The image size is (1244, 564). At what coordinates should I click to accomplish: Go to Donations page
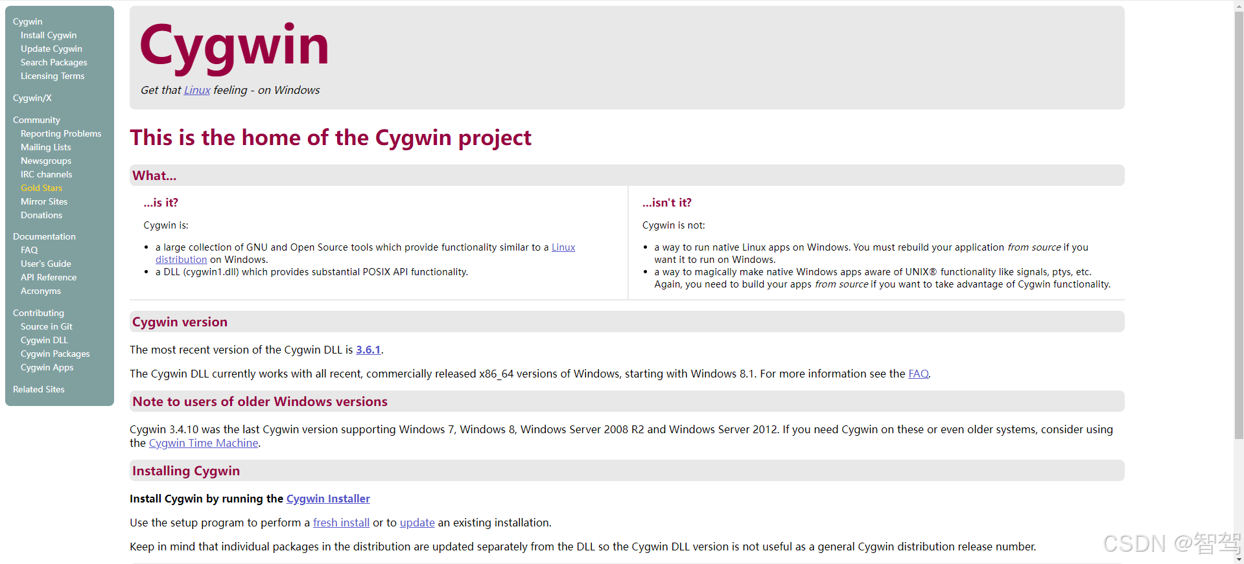pos(41,215)
